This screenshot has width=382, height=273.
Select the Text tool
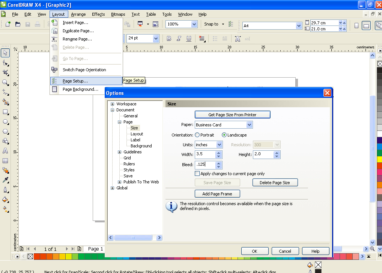click(5, 151)
